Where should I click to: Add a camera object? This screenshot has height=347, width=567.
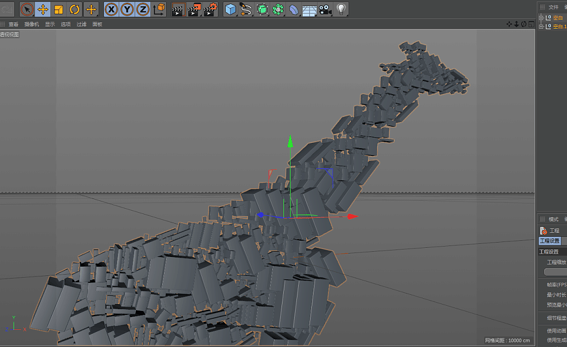[x=326, y=9]
